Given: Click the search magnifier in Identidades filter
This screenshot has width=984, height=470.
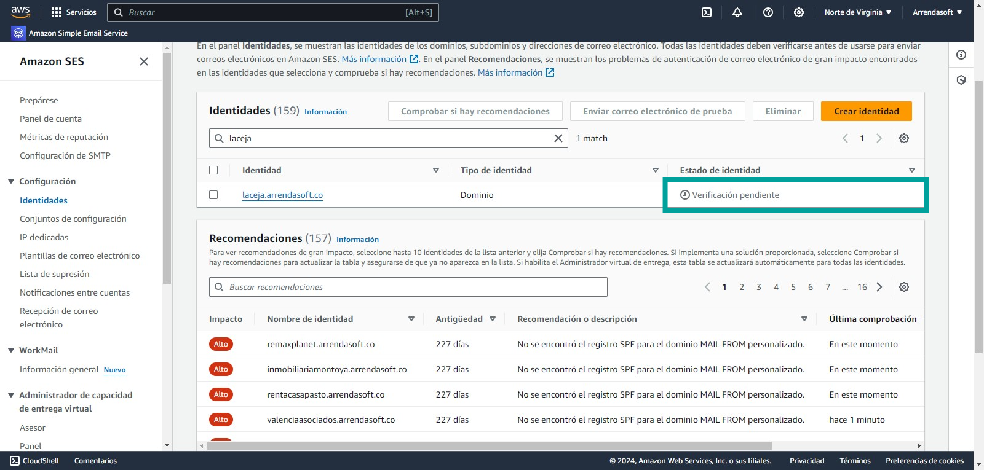Looking at the screenshot, I should (219, 138).
